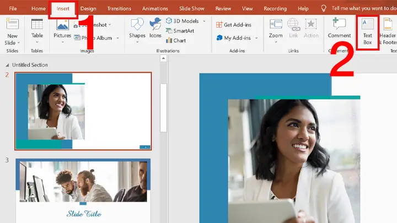The image size is (397, 223).
Task: Open the Recording tab
Action: point(275,9)
